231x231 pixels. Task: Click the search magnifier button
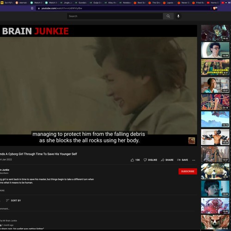[168, 16]
